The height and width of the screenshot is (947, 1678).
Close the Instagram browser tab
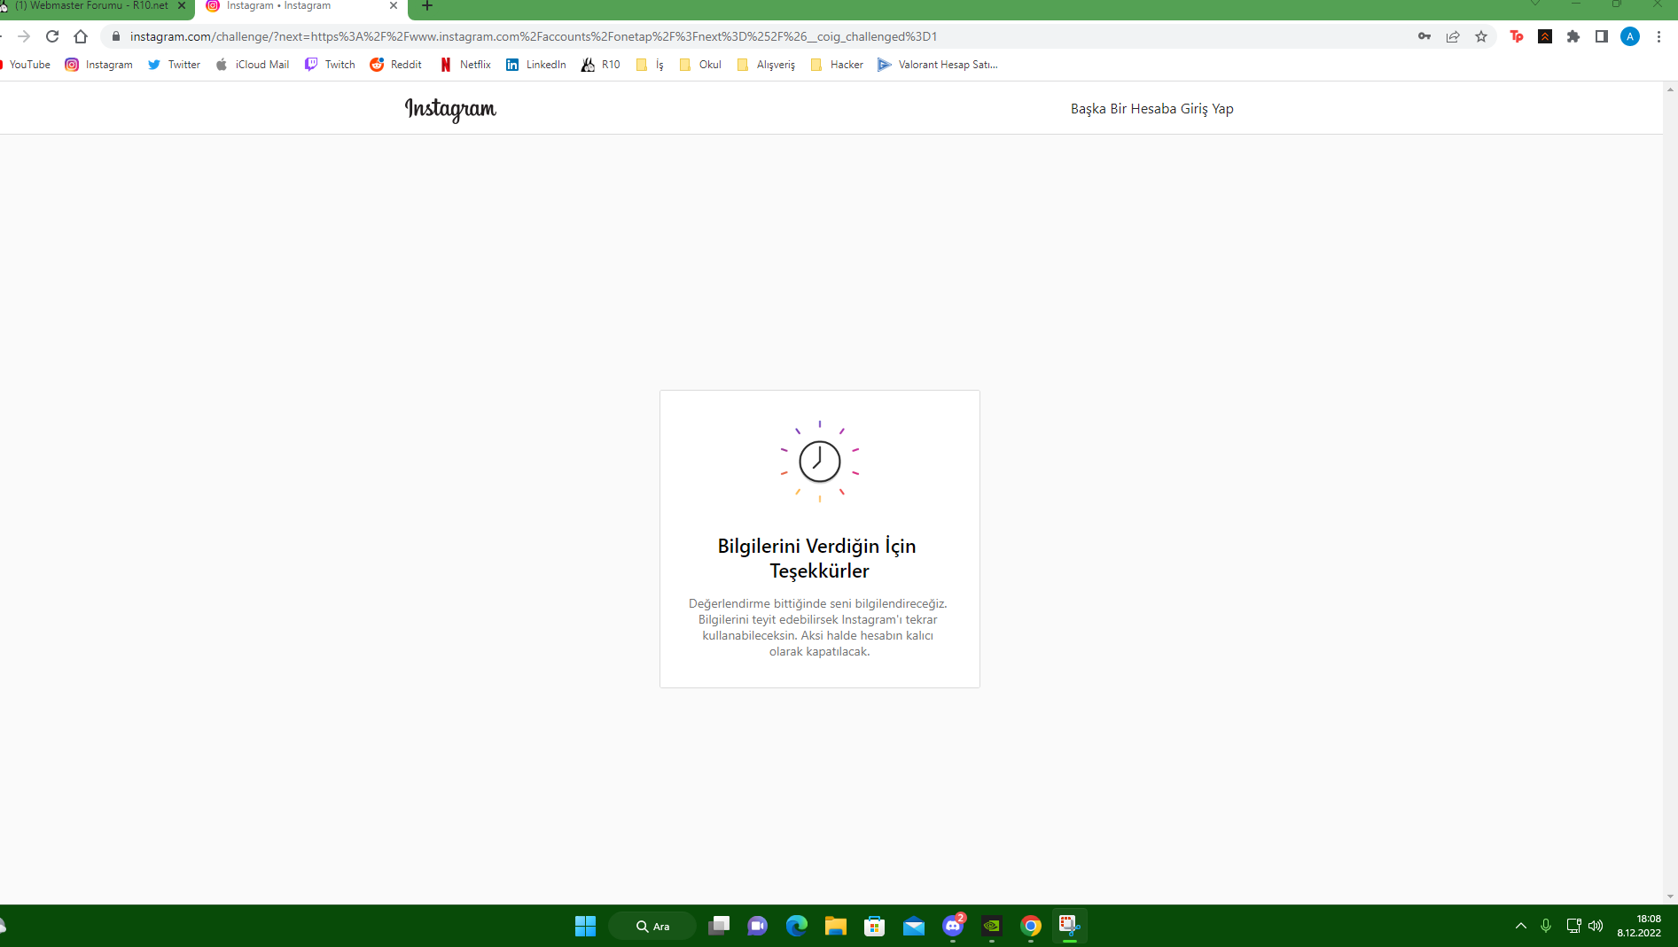coord(394,6)
